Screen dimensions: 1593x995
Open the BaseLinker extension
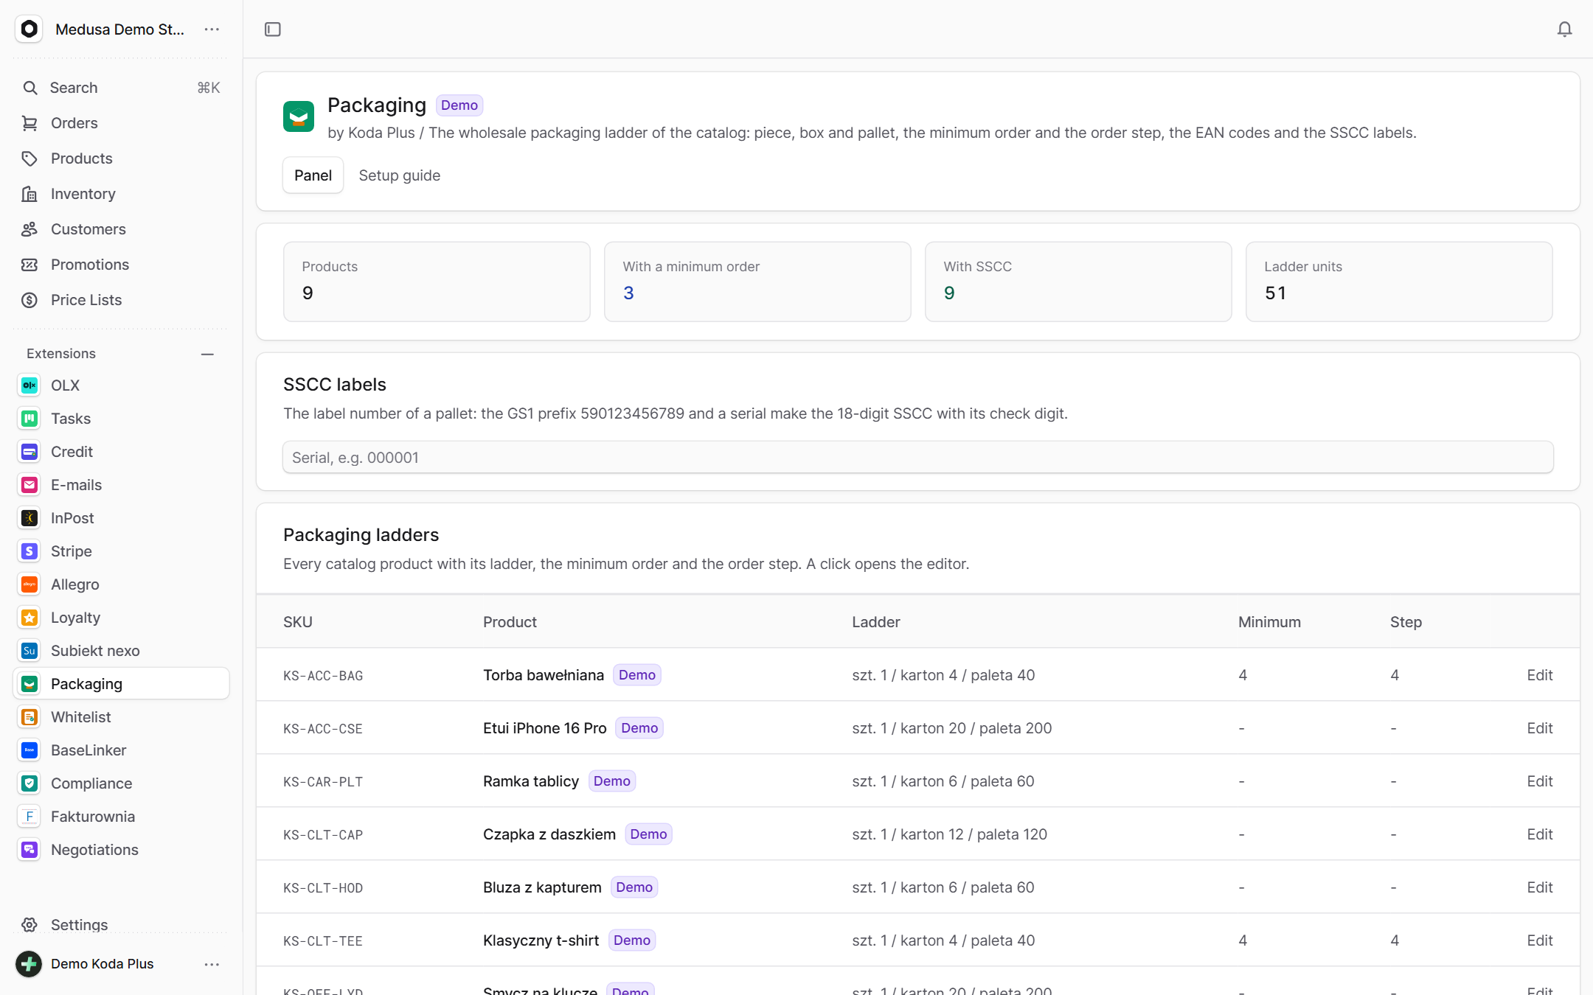(x=121, y=750)
